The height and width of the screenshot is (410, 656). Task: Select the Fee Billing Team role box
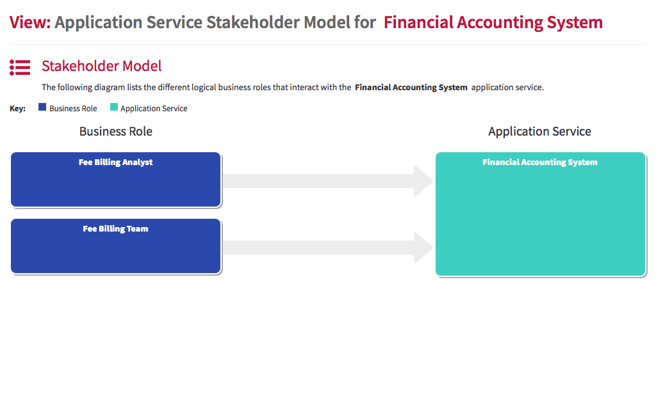(x=116, y=246)
